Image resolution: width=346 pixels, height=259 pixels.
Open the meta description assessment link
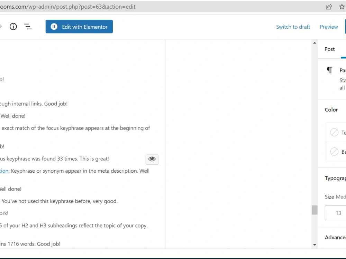tap(4, 171)
